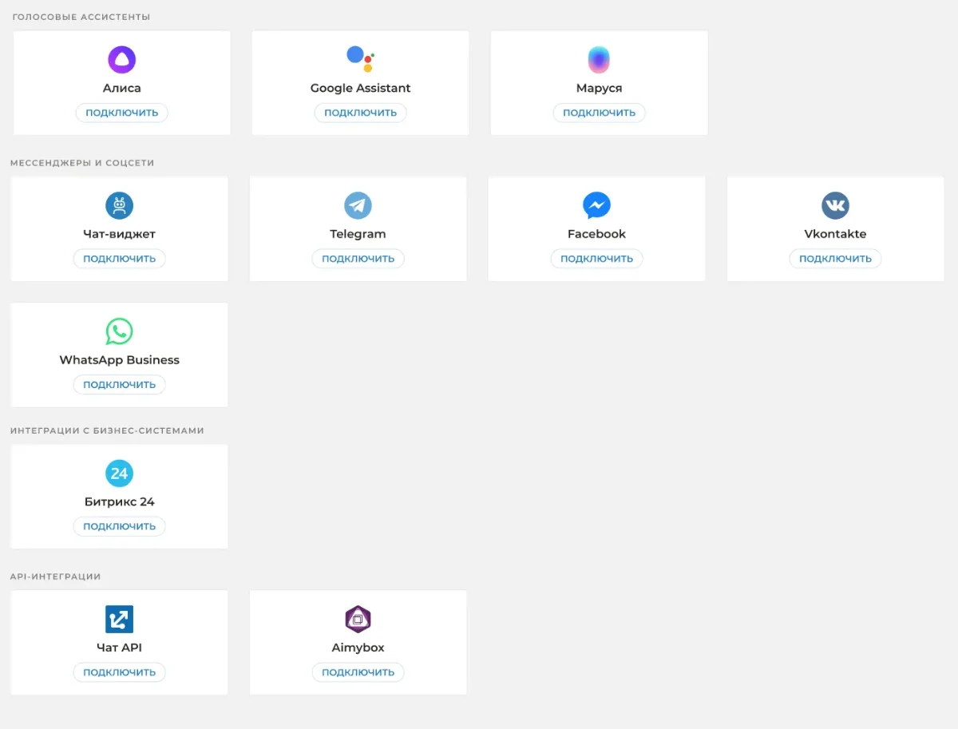Connect the Telegram channel
Viewport: 958px width, 729px height.
pos(358,259)
